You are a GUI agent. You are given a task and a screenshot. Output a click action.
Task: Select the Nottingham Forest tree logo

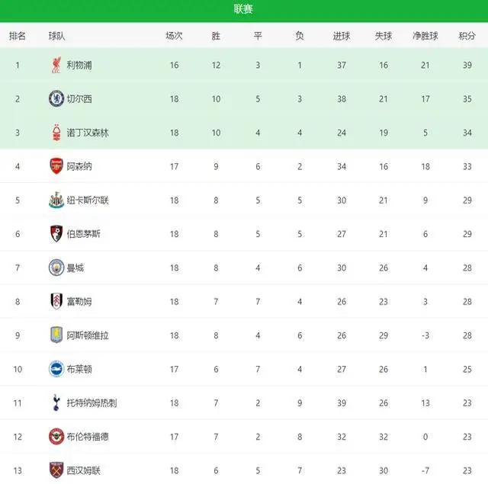[56, 133]
